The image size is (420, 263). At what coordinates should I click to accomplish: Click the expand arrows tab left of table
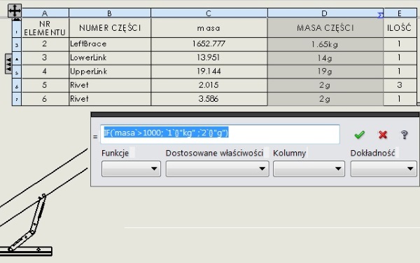pos(8,64)
